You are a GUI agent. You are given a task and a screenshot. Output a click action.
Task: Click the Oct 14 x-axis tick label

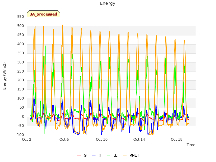coord(139,139)
